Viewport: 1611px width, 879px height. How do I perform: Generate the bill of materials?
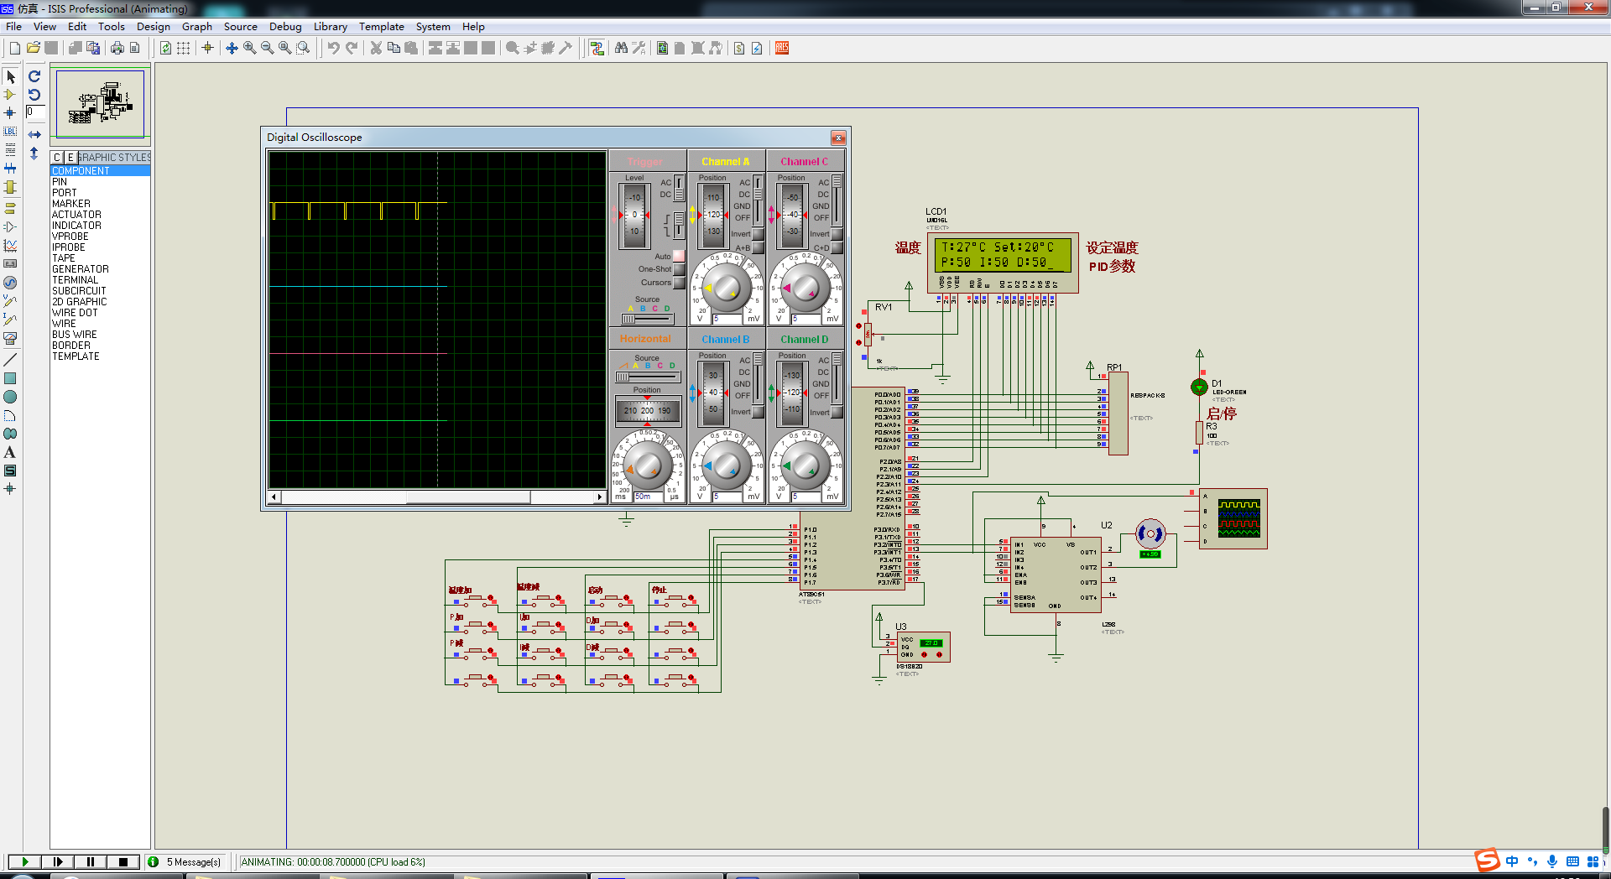tap(739, 48)
